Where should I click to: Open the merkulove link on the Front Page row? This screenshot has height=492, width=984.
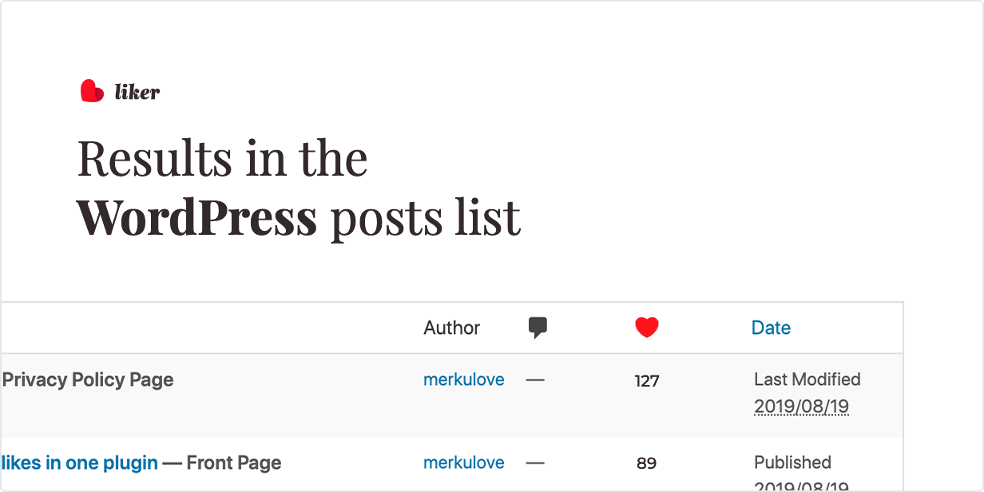click(x=463, y=462)
